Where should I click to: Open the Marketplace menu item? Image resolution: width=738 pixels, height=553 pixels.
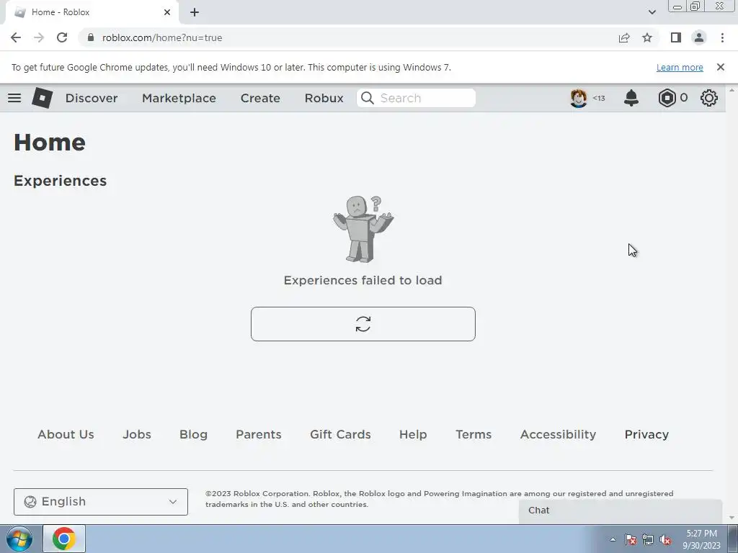tap(179, 98)
